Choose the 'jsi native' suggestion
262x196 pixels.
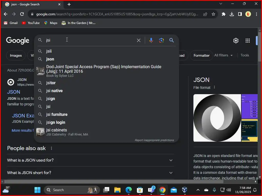(106, 91)
